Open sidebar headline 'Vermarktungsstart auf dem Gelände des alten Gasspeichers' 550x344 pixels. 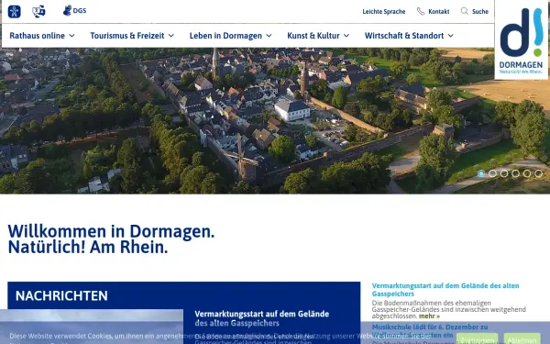pyautogui.click(x=445, y=290)
